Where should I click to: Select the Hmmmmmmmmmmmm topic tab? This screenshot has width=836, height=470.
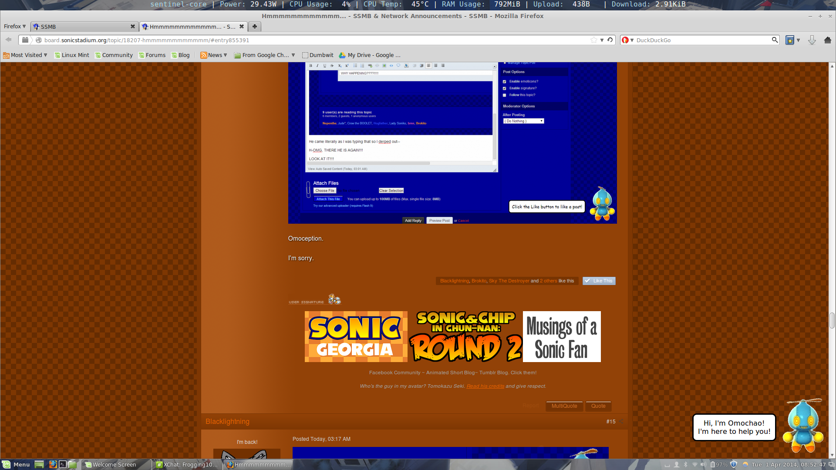pyautogui.click(x=193, y=27)
